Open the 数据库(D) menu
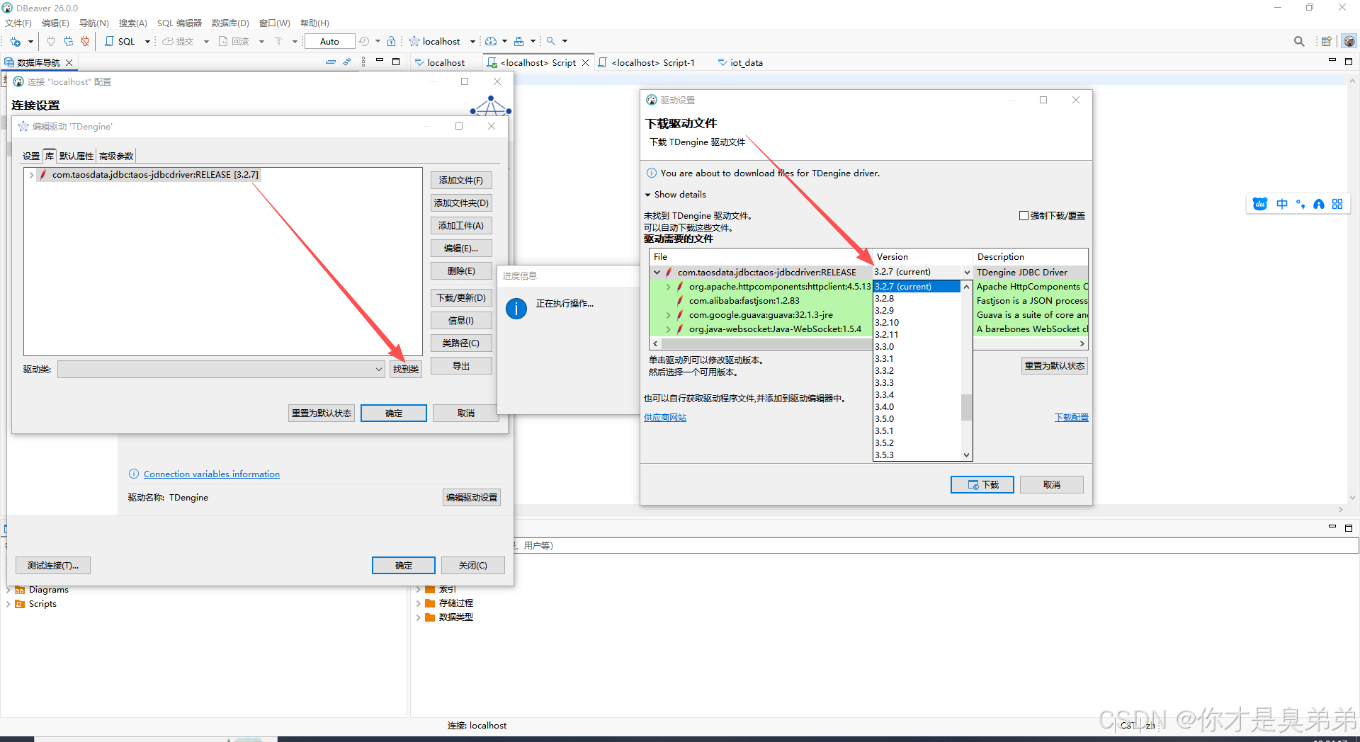 pyautogui.click(x=230, y=23)
